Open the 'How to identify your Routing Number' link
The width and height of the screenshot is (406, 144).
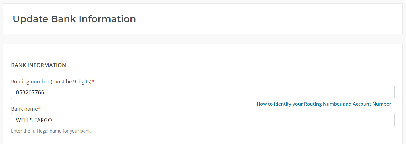[324, 104]
